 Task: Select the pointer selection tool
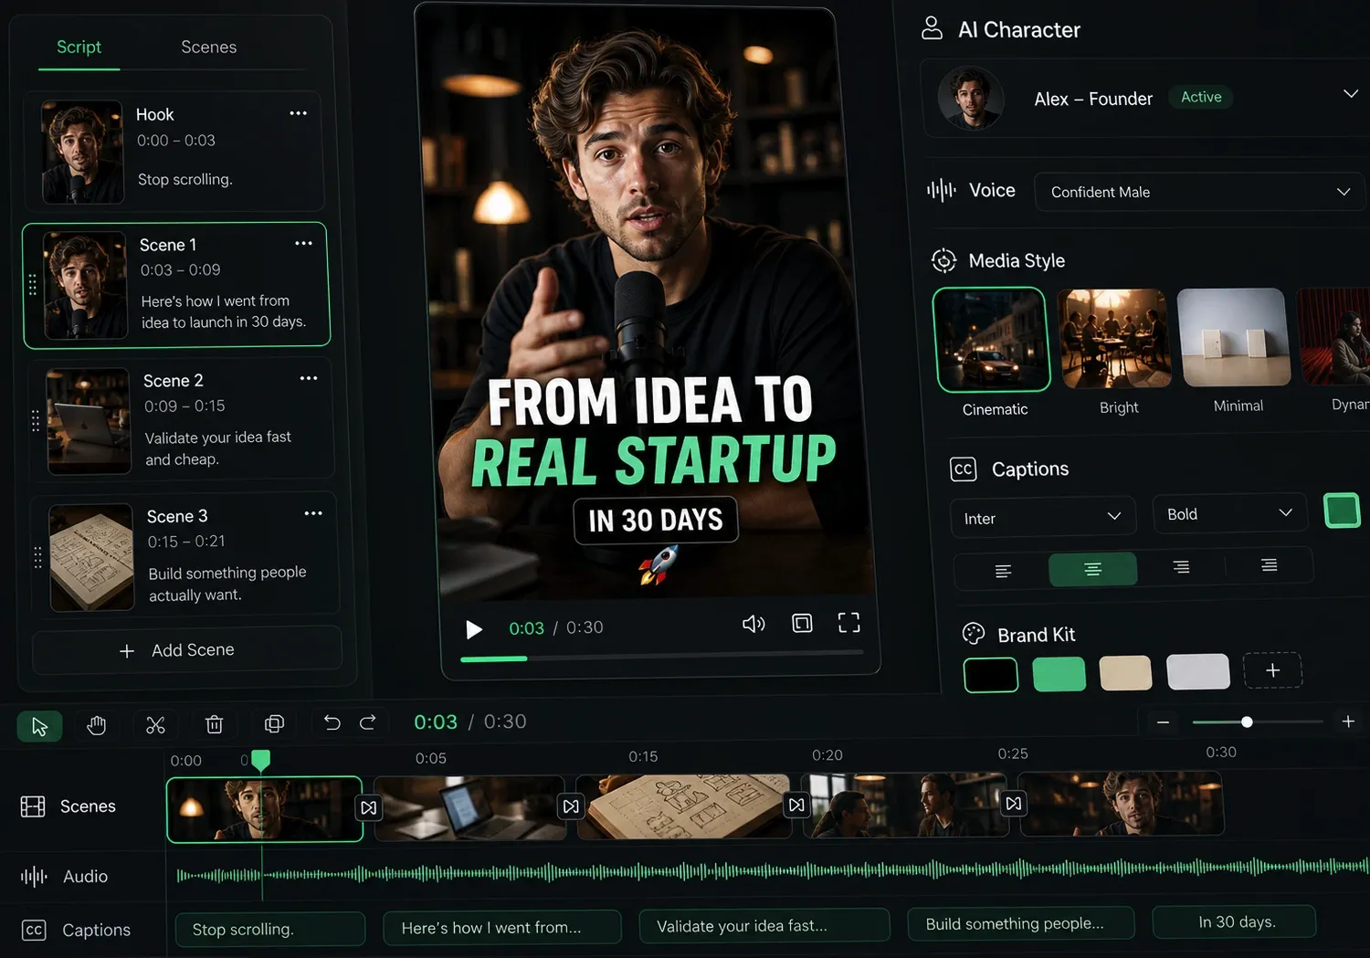[x=39, y=726]
